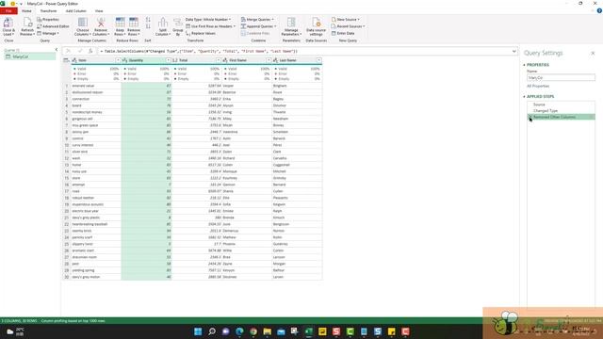Screen dimensions: 603x339
Task: Open the All Properties link
Action: (x=538, y=86)
